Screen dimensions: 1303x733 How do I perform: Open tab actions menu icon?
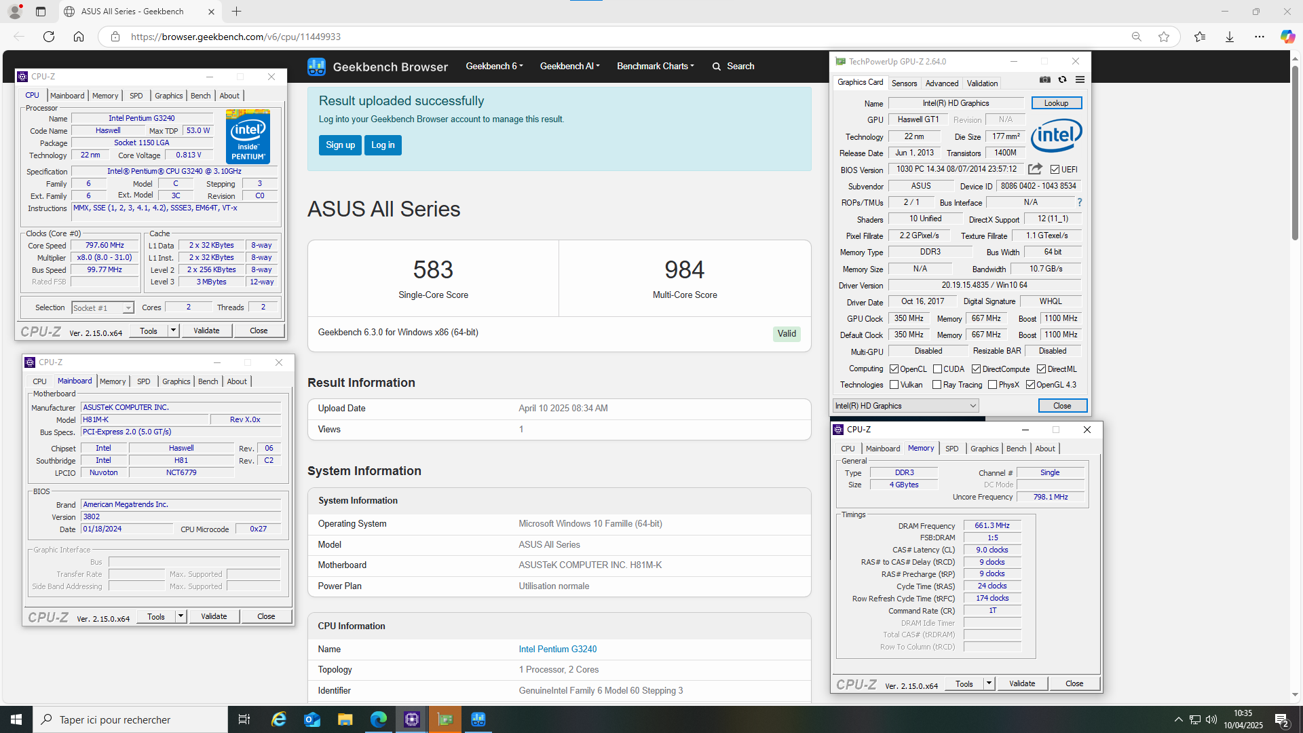click(x=41, y=12)
